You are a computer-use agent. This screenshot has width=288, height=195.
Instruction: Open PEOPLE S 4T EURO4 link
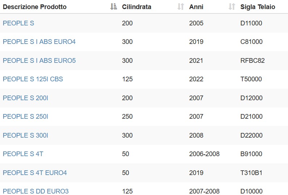[x=35, y=173]
